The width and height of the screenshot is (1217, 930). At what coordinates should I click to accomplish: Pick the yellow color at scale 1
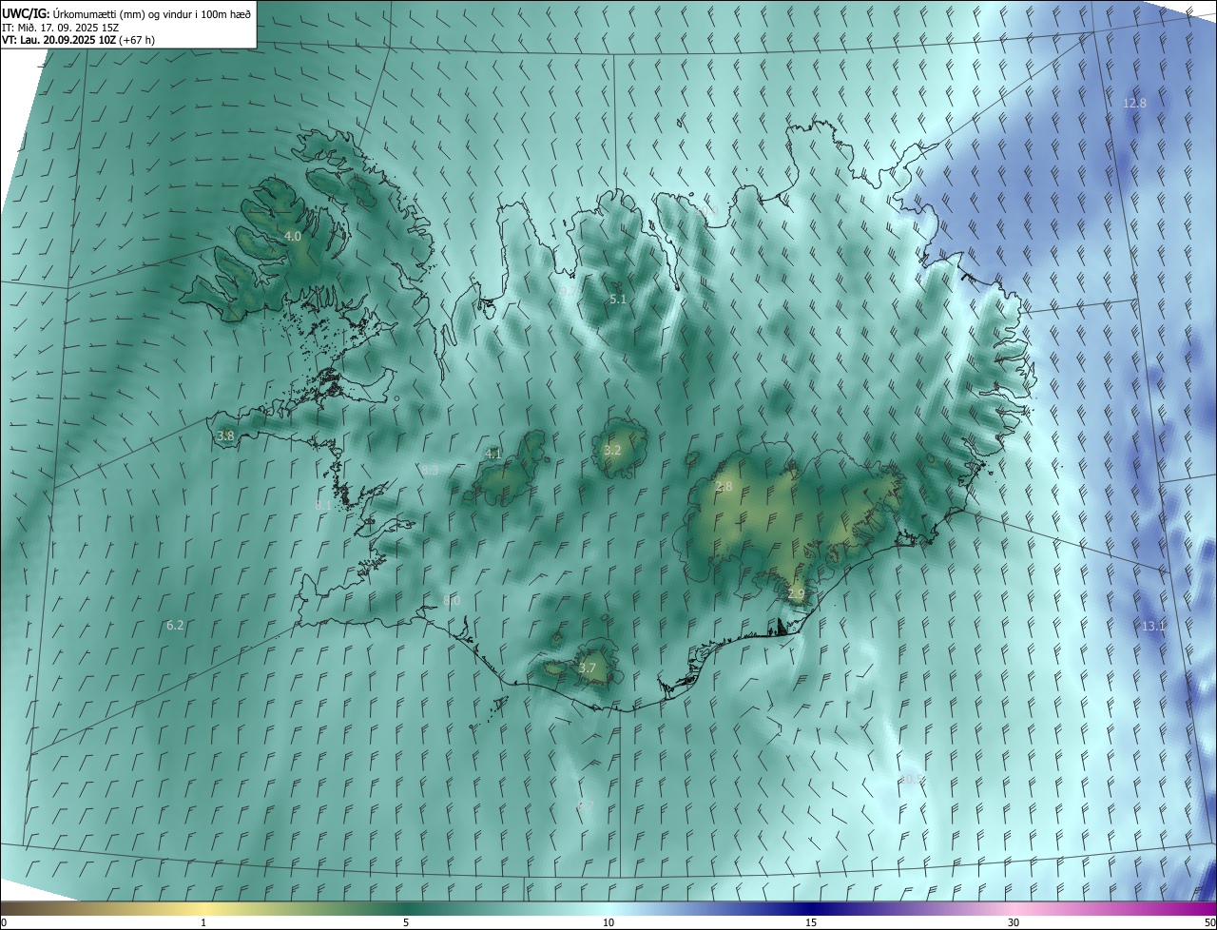[203, 908]
